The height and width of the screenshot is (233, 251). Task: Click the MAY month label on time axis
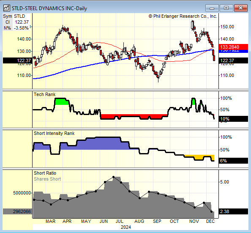86,221
